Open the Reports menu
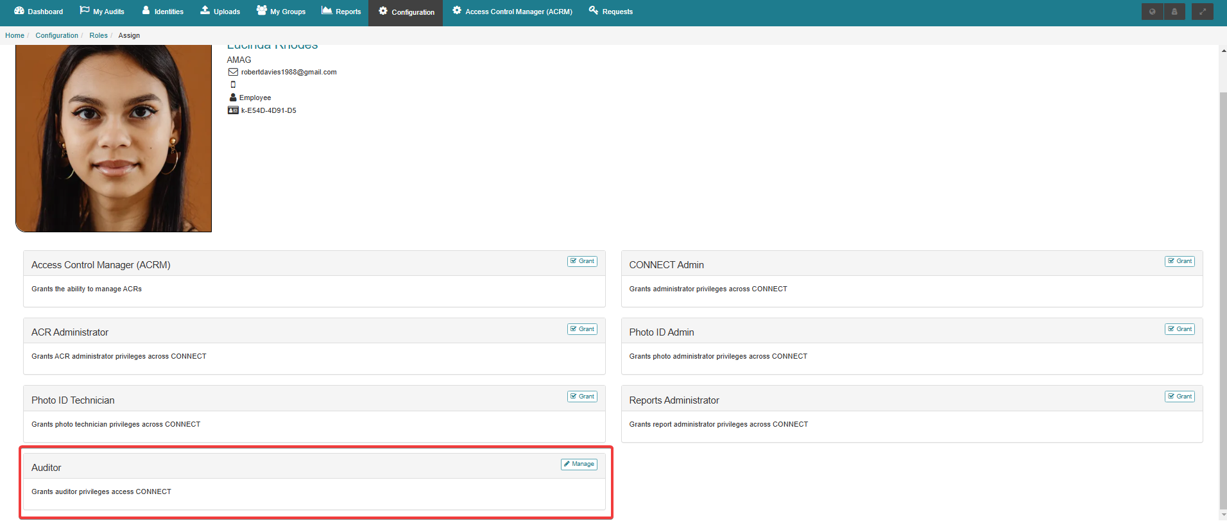This screenshot has width=1227, height=521. pyautogui.click(x=341, y=12)
